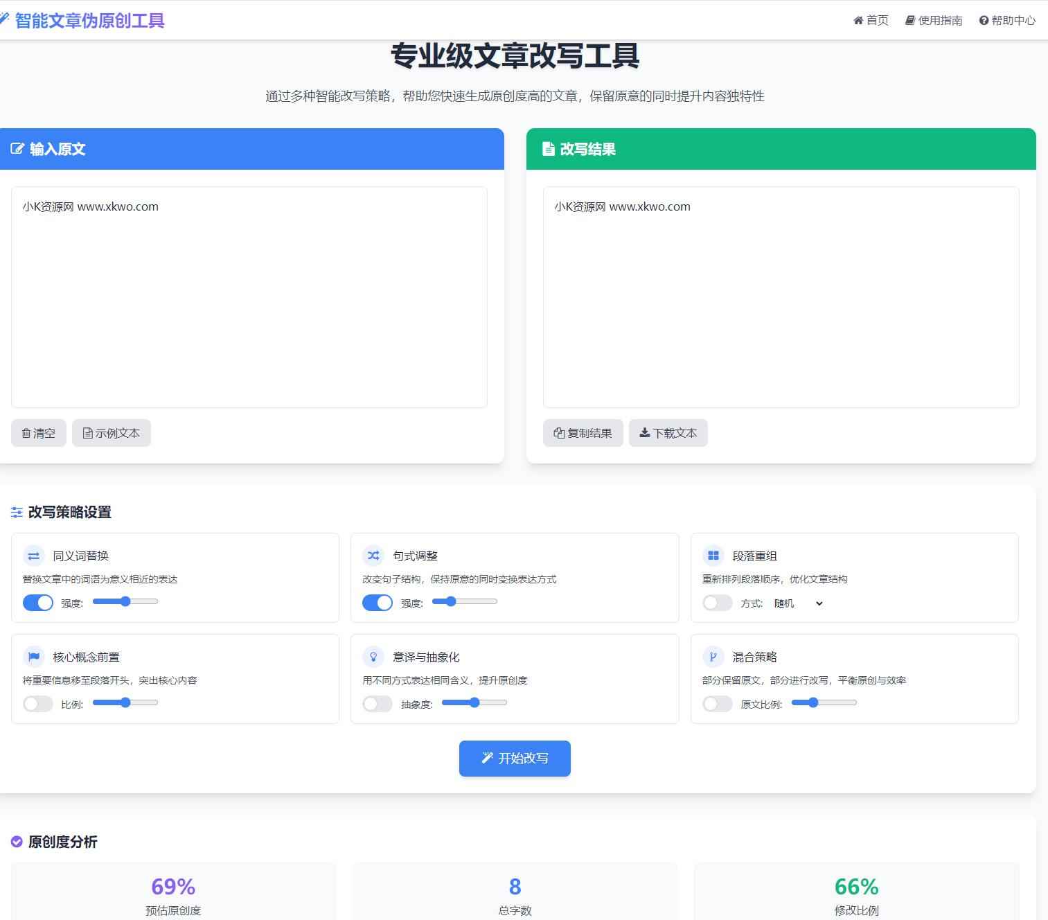Click the 复制结果 button
The image size is (1048, 920).
583,432
